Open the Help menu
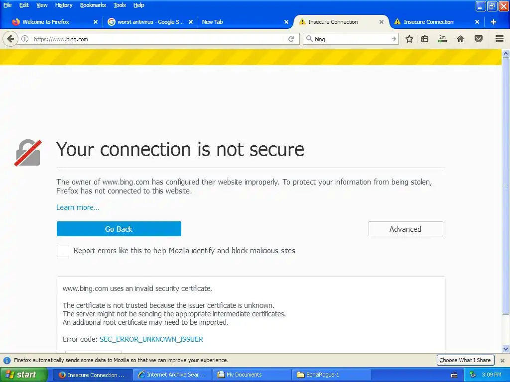510x382 pixels. click(139, 5)
